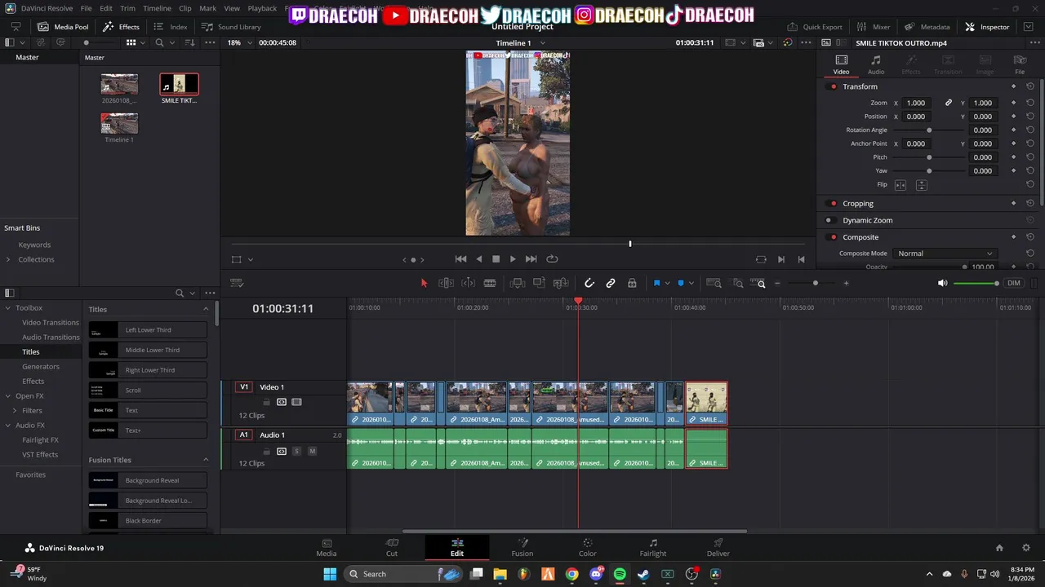Show the Metadata panel

coord(927,27)
